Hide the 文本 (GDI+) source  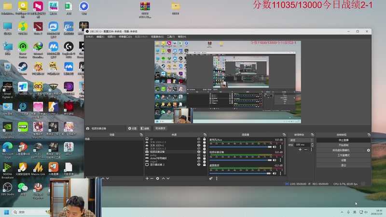[x=199, y=146]
